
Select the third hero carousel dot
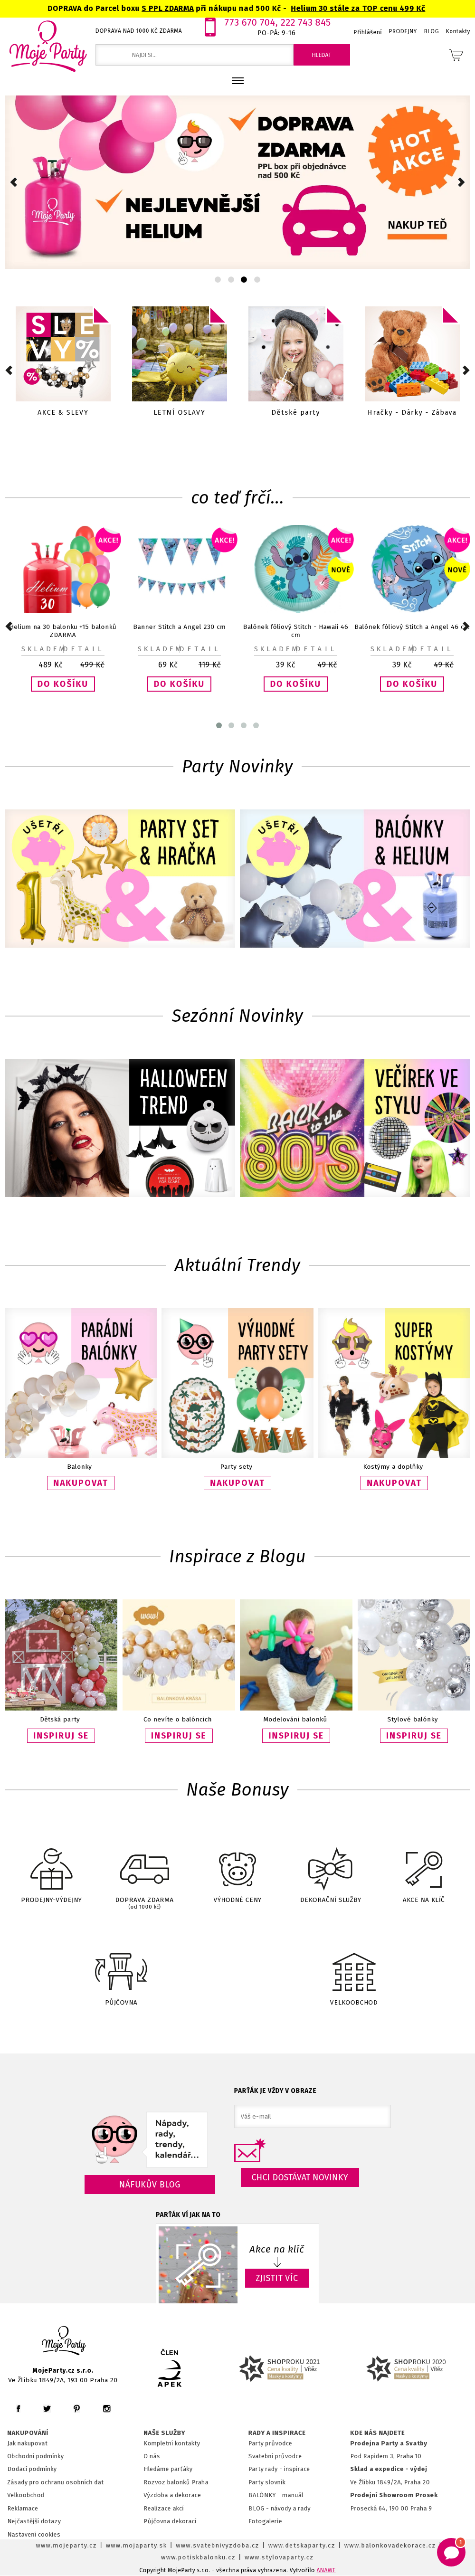point(243,280)
